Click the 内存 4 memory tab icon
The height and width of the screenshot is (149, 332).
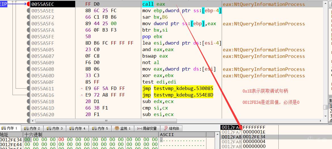coord(71,128)
